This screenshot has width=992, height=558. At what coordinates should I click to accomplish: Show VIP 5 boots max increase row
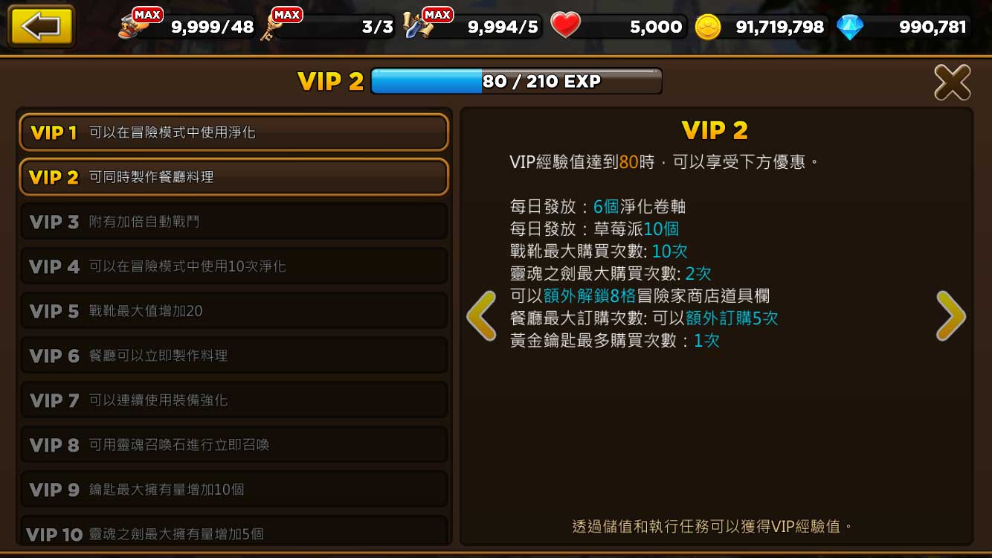click(x=233, y=311)
